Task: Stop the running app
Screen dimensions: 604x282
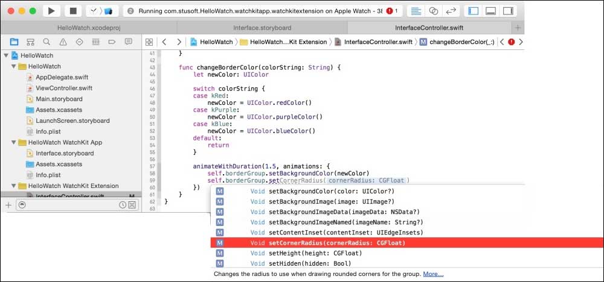Action: [x=72, y=11]
